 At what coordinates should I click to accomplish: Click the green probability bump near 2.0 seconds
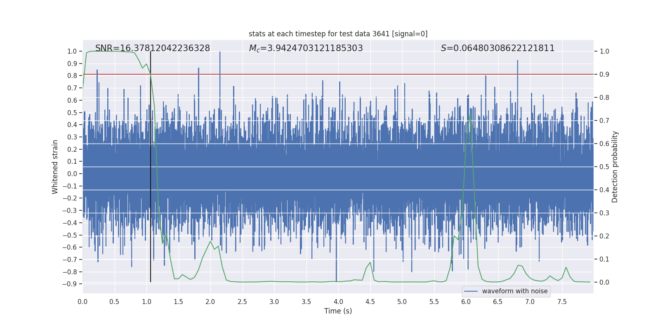click(x=211, y=242)
